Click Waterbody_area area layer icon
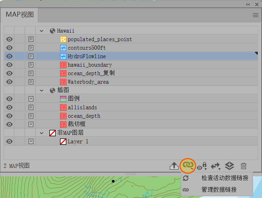The image size is (262, 198). (63, 82)
